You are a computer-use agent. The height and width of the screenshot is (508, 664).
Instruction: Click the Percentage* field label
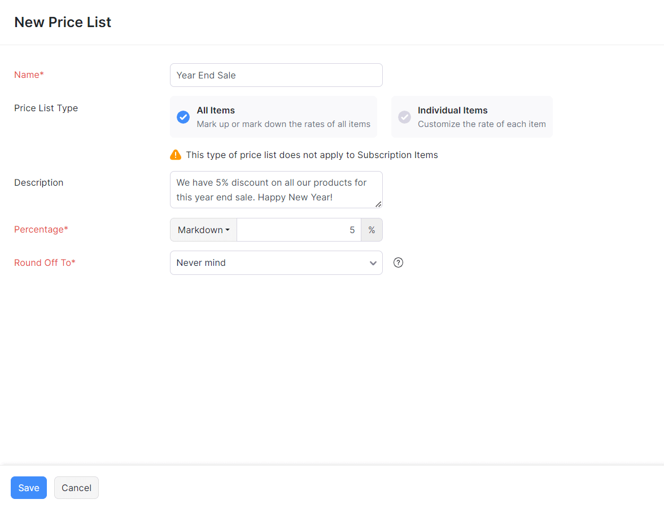(41, 229)
